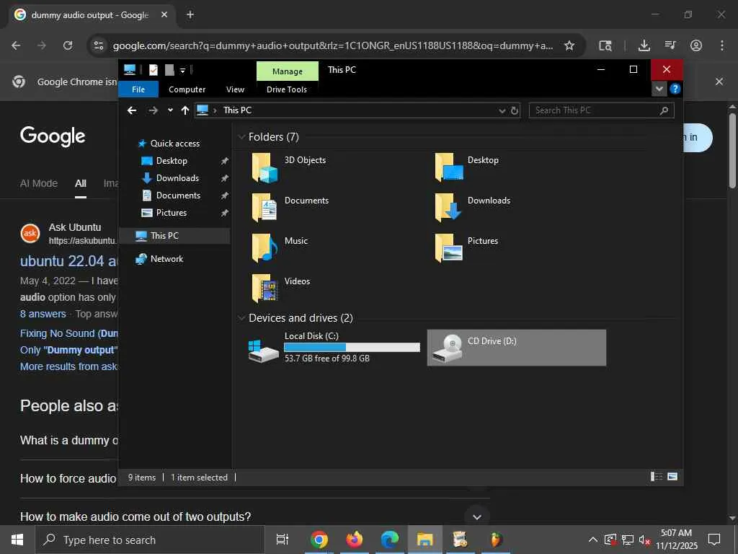Expand question under People also ask
Screen dimensions: 738x554
[x=477, y=516]
